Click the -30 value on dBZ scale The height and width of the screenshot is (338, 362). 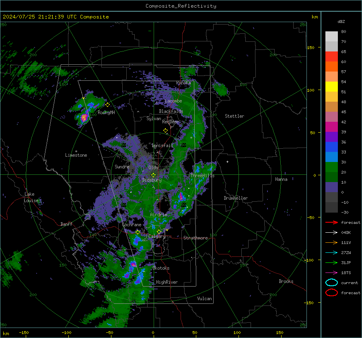coord(345,213)
